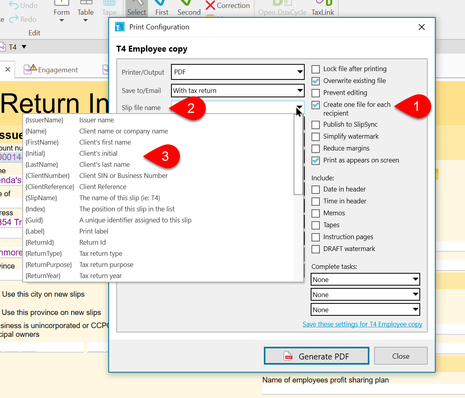Select {Name} client name entry
Viewport: 465px width, 398px height.
[159, 131]
